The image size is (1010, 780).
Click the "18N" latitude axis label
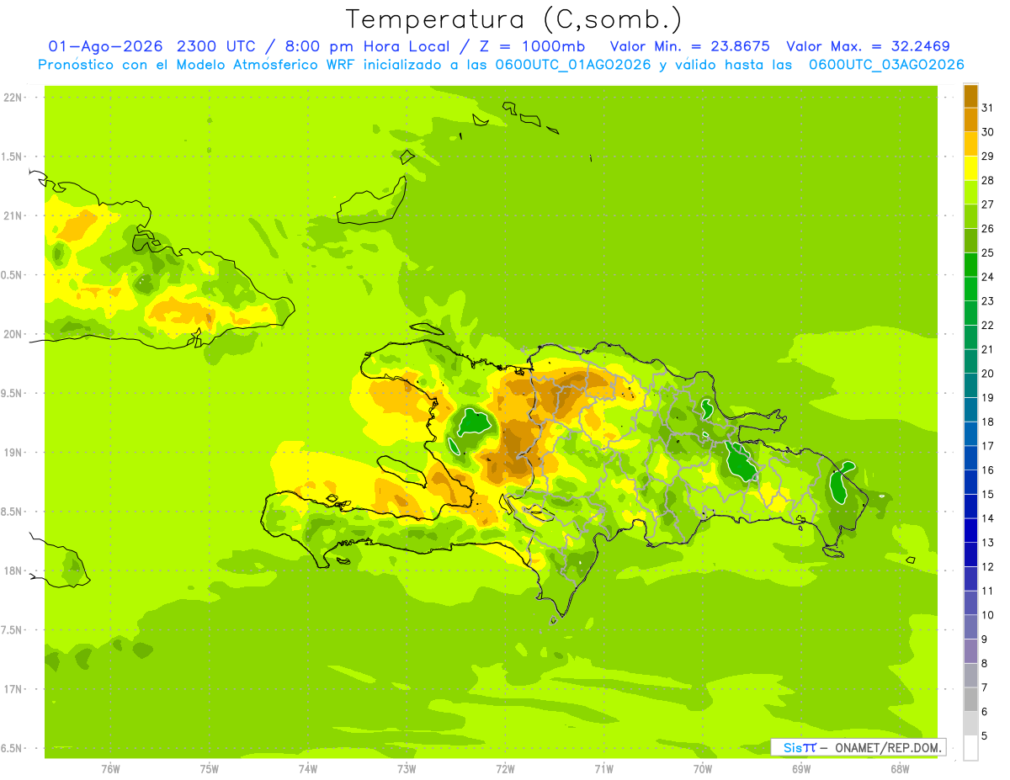tap(13, 570)
